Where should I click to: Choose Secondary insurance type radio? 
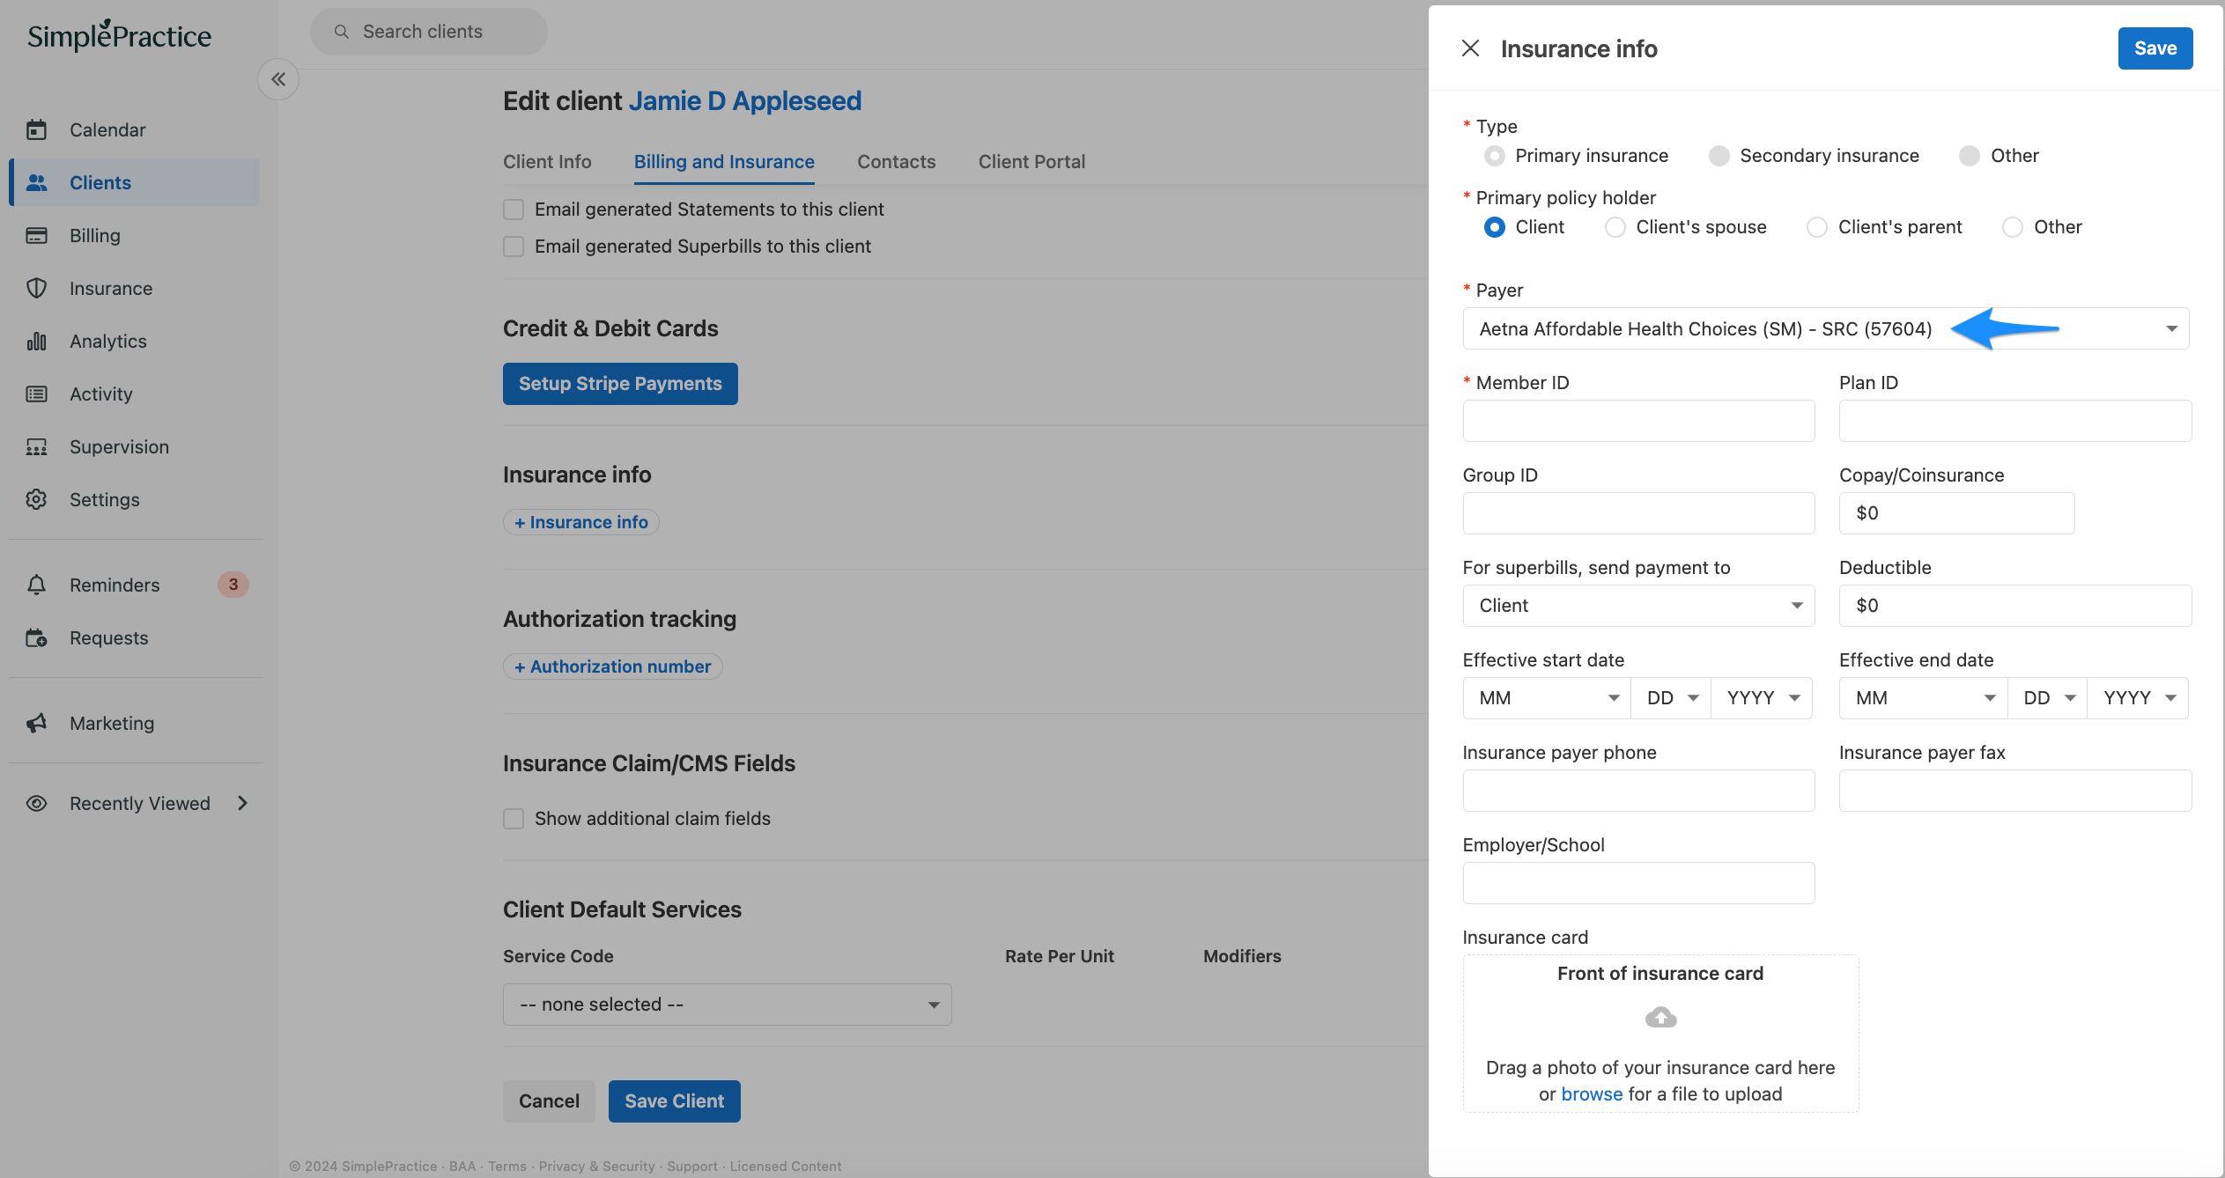point(1719,156)
